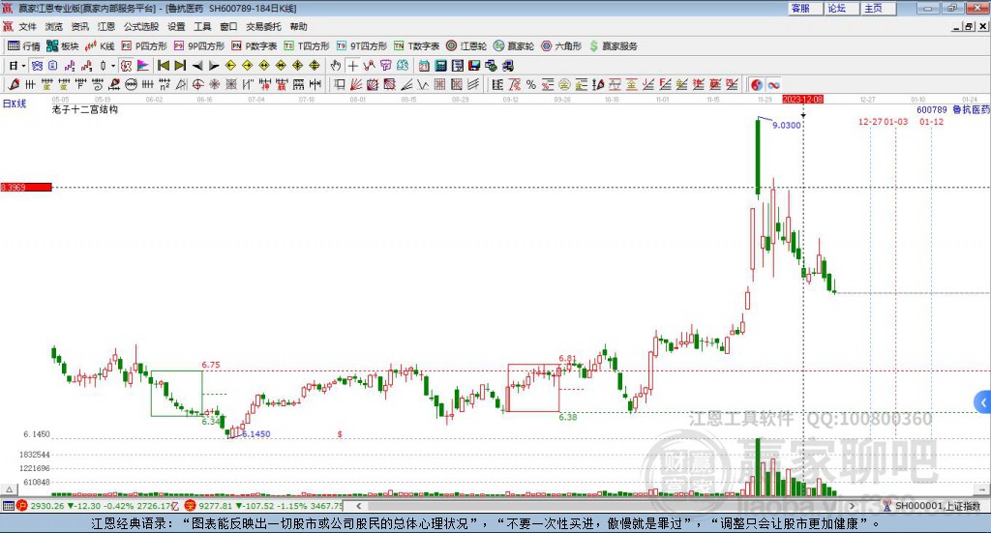Screen dimensions: 991x533
Task: Jump to last bar with green skip-forward icon
Action: pyautogui.click(x=181, y=66)
